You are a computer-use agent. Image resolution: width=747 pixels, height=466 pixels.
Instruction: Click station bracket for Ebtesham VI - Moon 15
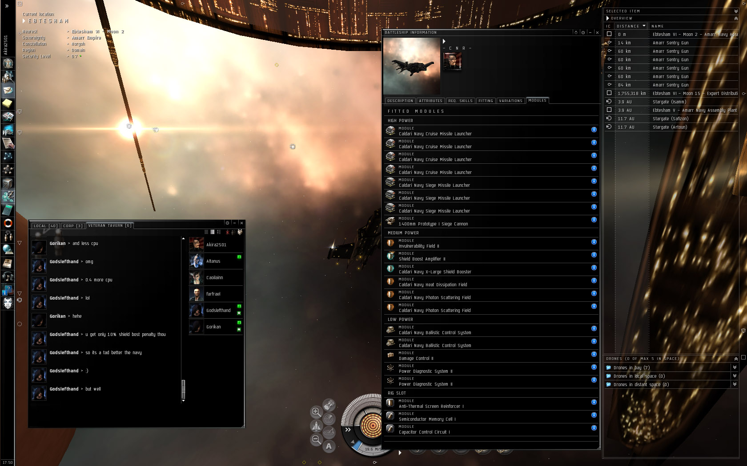[609, 93]
